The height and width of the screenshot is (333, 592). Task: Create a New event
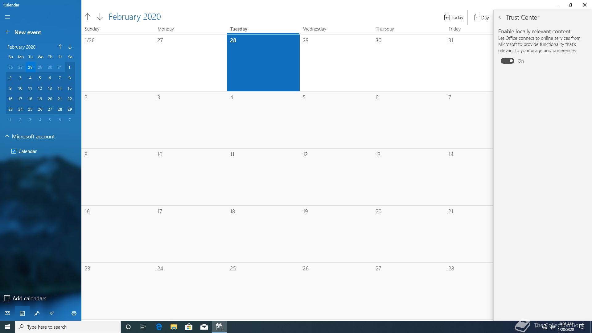pyautogui.click(x=23, y=32)
